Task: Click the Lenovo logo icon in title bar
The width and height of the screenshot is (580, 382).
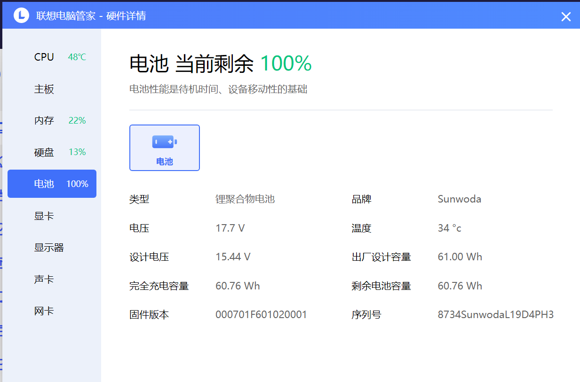Action: click(21, 16)
